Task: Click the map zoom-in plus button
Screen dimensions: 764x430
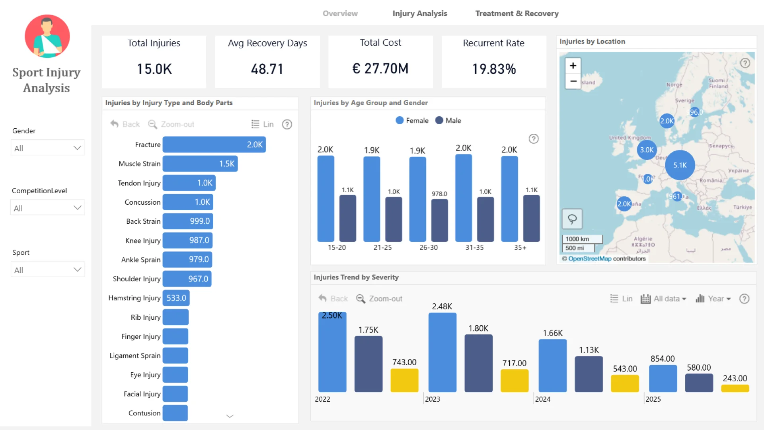Action: [x=573, y=66]
